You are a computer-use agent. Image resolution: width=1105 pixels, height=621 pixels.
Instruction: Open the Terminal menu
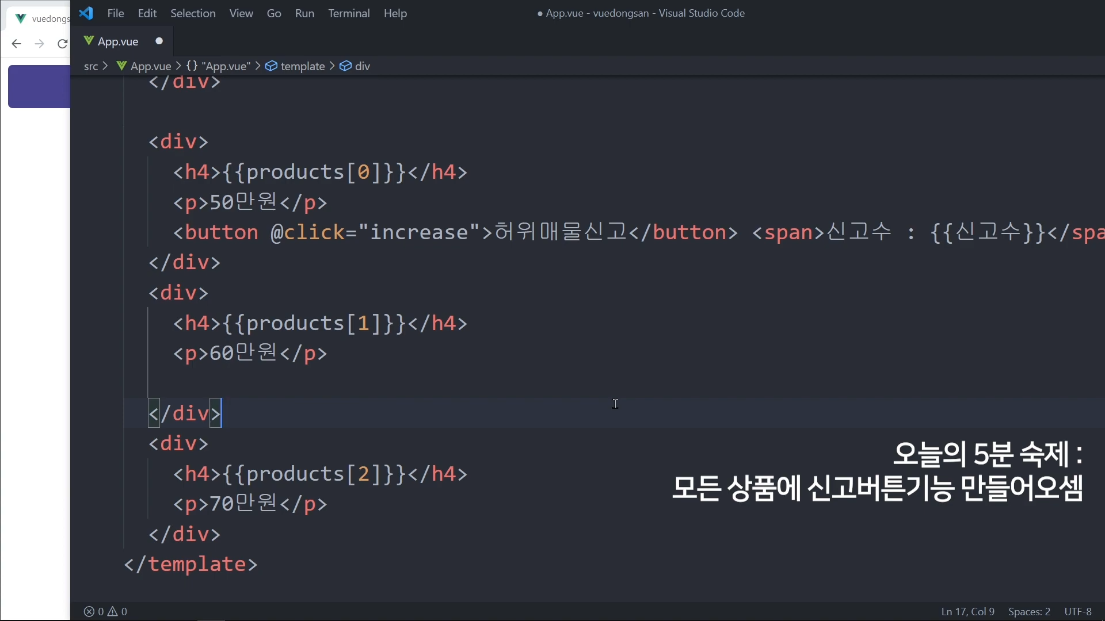point(349,13)
